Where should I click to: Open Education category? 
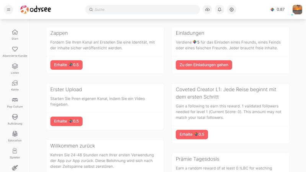15,136
